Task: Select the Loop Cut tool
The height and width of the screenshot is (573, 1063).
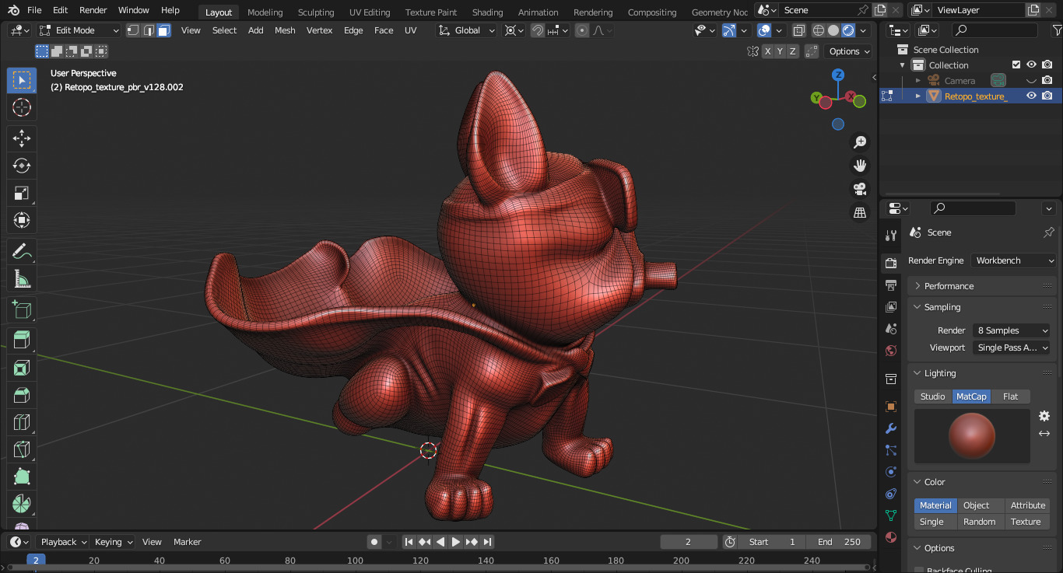Action: click(22, 422)
